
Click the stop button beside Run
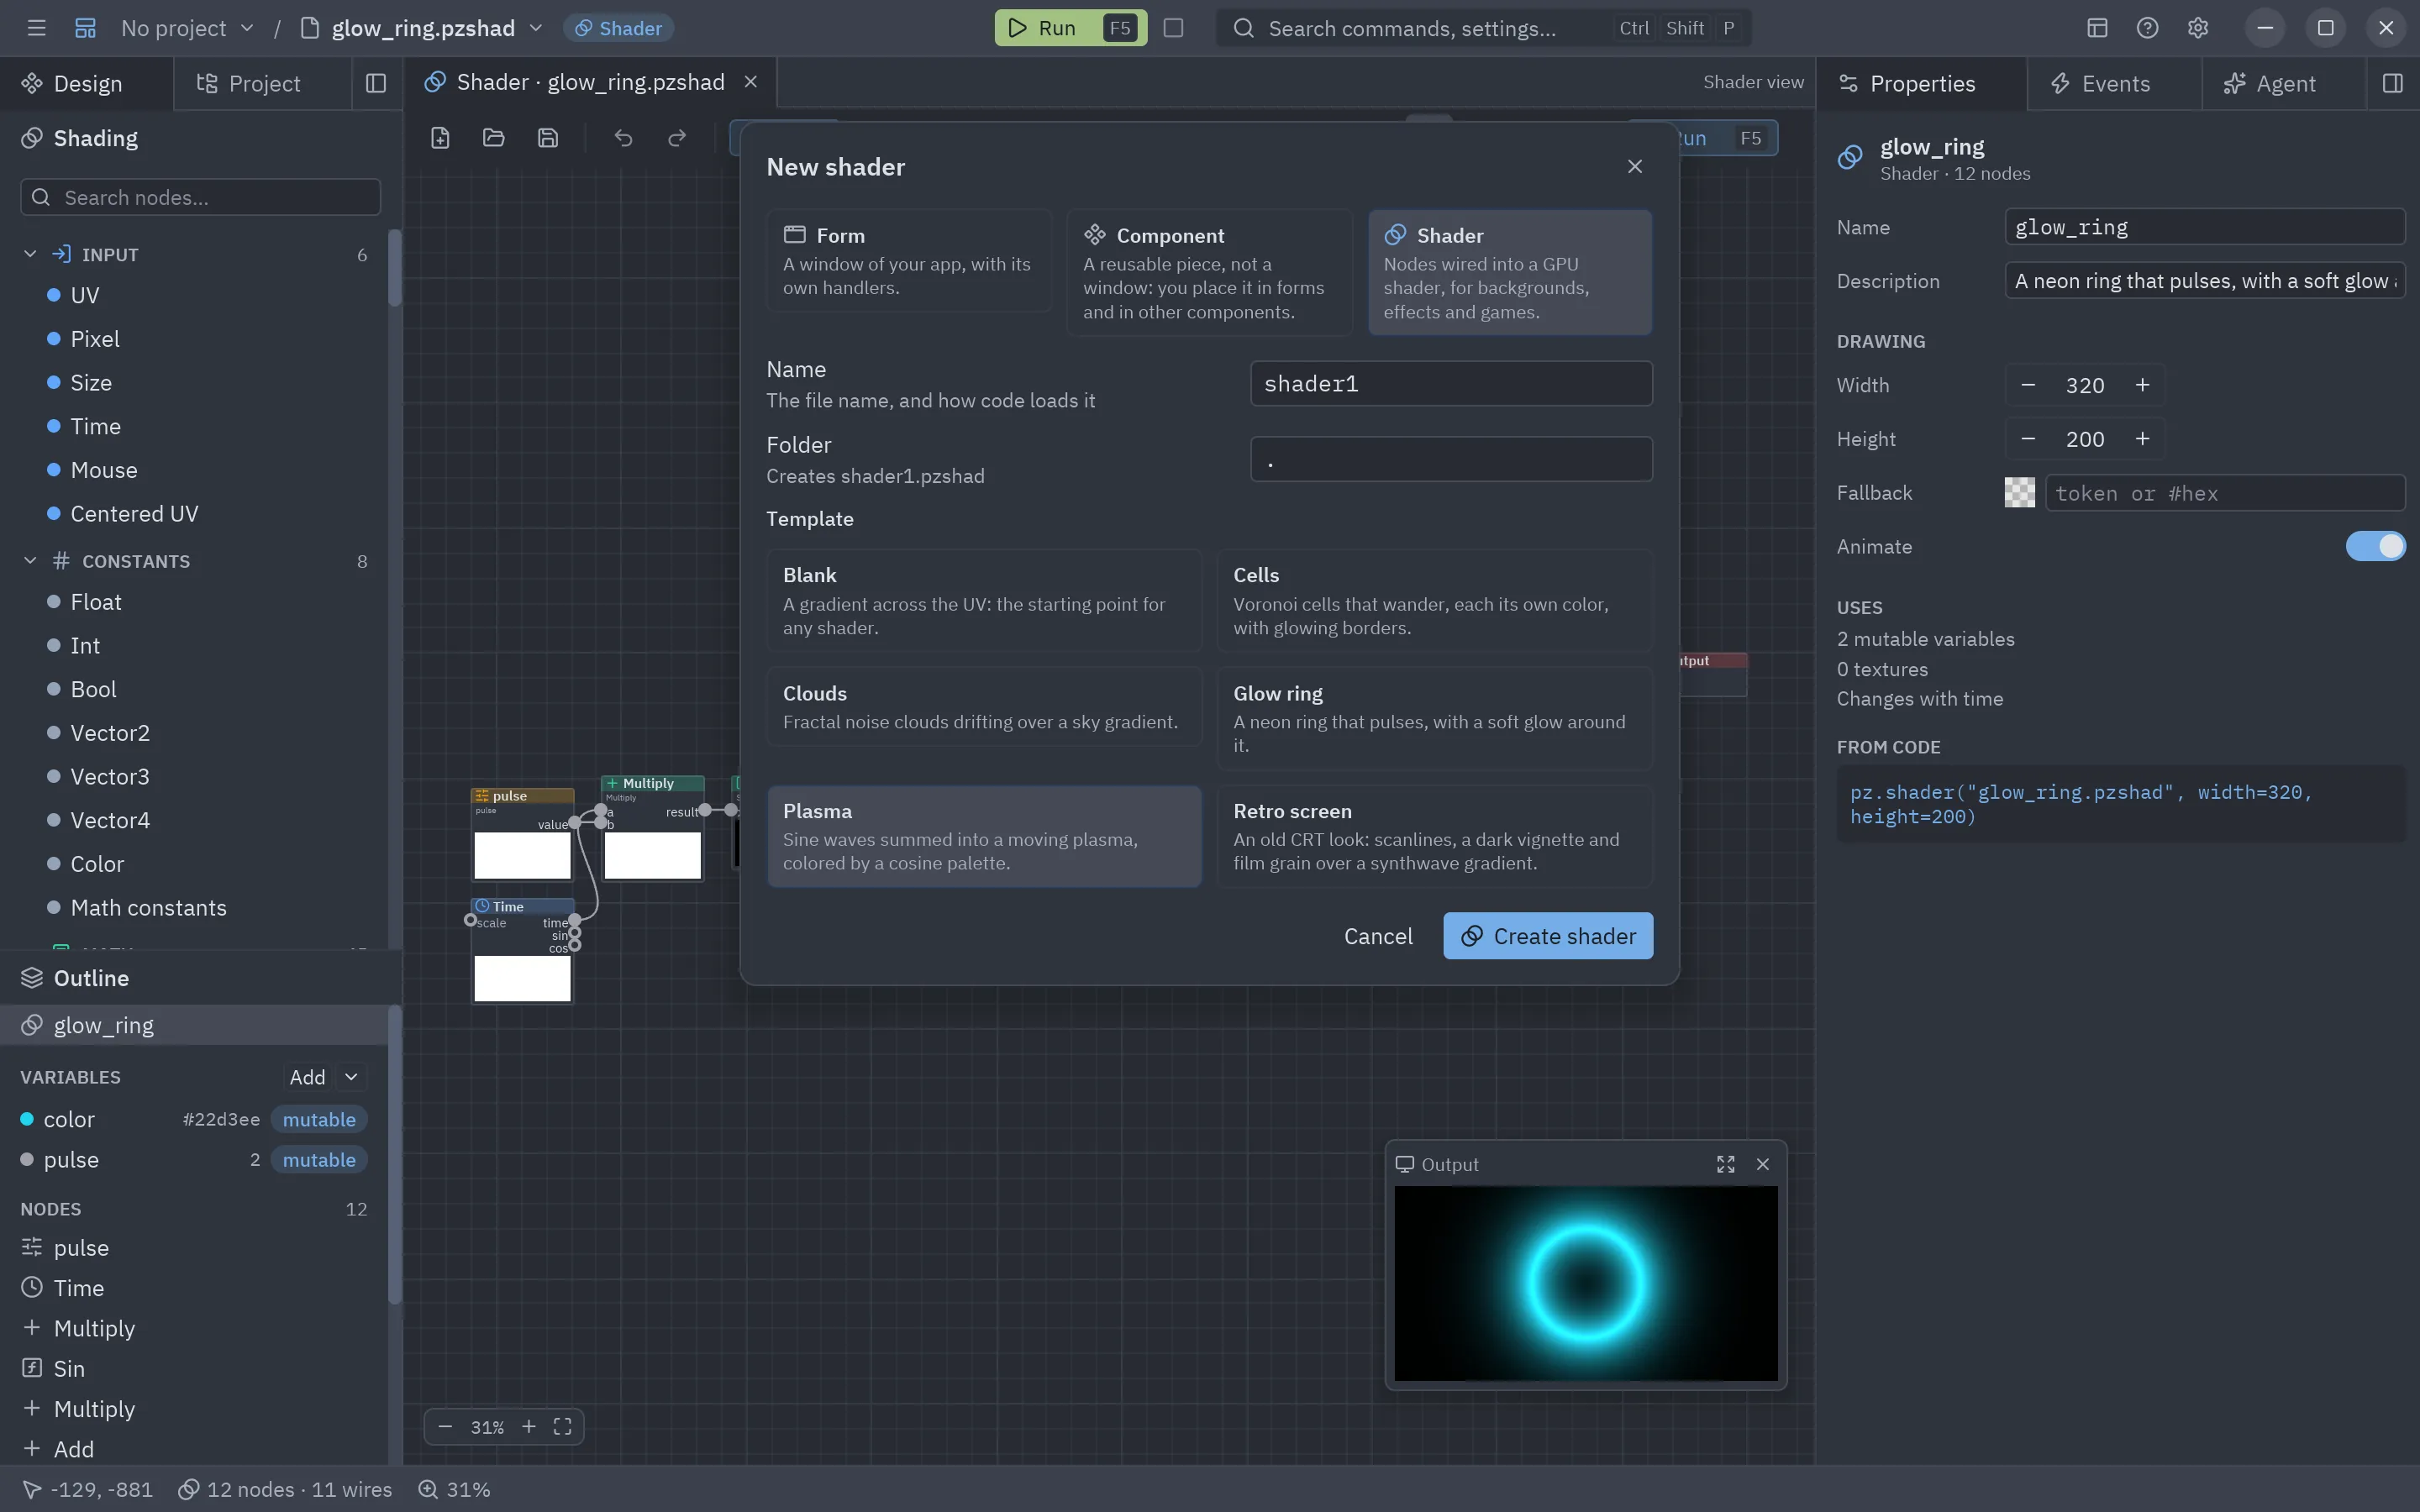click(1174, 28)
